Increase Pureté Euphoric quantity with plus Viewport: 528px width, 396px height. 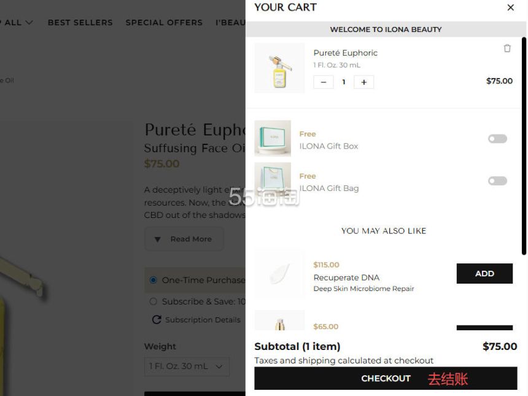363,82
